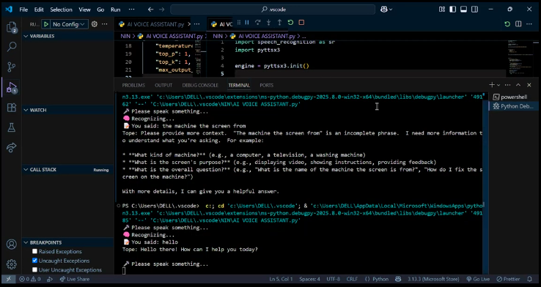Screen dimensions: 541x287
Task: Enable Raised Exceptions breakpoint
Action: tap(35, 252)
